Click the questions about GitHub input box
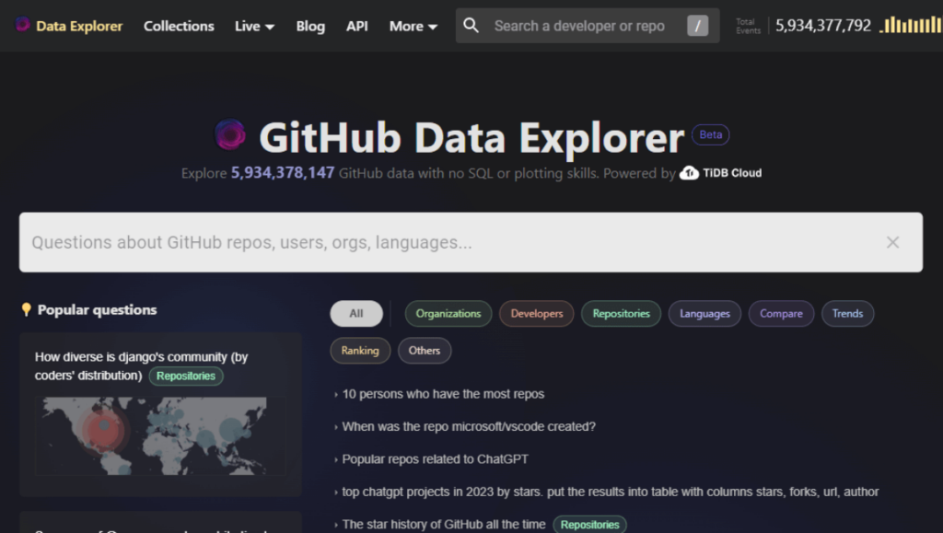 [x=471, y=242]
